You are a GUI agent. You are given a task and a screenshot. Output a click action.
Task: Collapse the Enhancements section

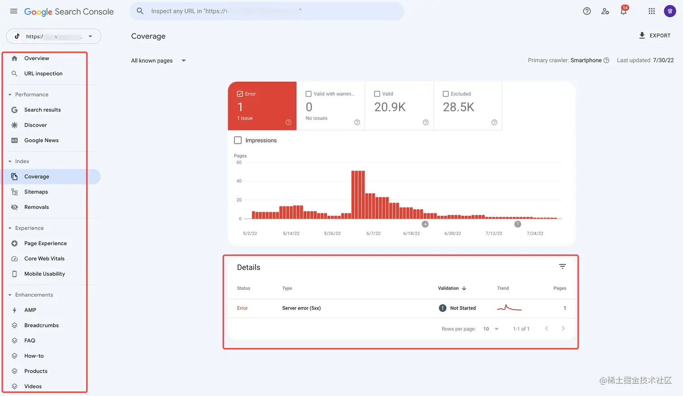[10, 295]
